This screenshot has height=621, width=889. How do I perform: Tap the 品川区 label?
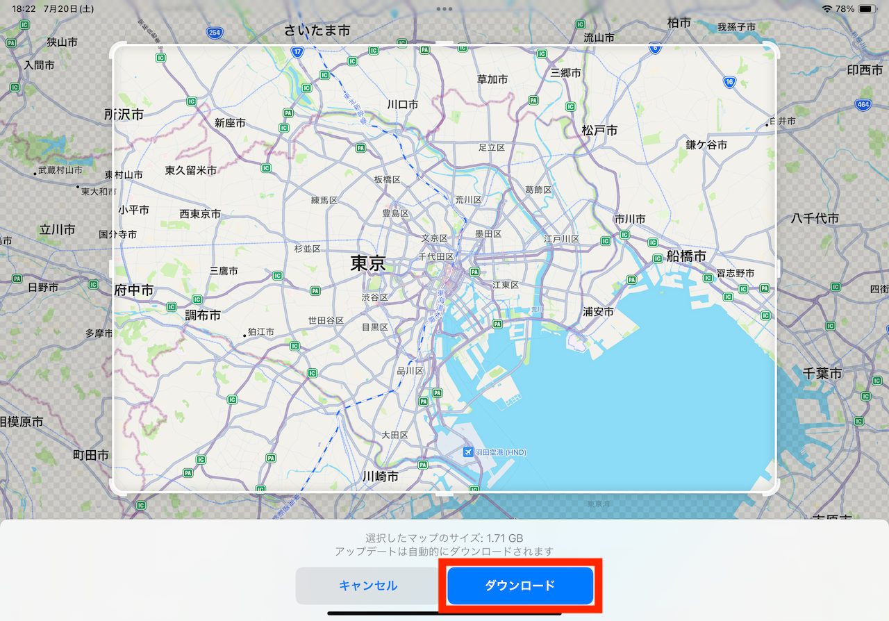[x=410, y=371]
